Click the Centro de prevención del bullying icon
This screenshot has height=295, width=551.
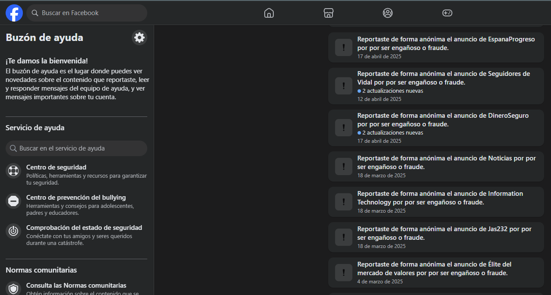(x=13, y=201)
